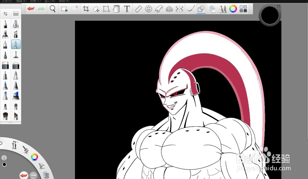Choose the Flood Fill bucket tool

pyautogui.click(x=116, y=9)
